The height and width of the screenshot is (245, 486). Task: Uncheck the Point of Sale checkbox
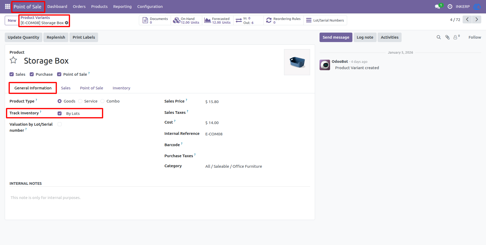coord(59,74)
